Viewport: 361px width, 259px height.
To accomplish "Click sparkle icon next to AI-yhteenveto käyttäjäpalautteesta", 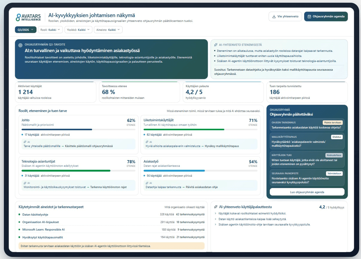I will [x=216, y=207].
